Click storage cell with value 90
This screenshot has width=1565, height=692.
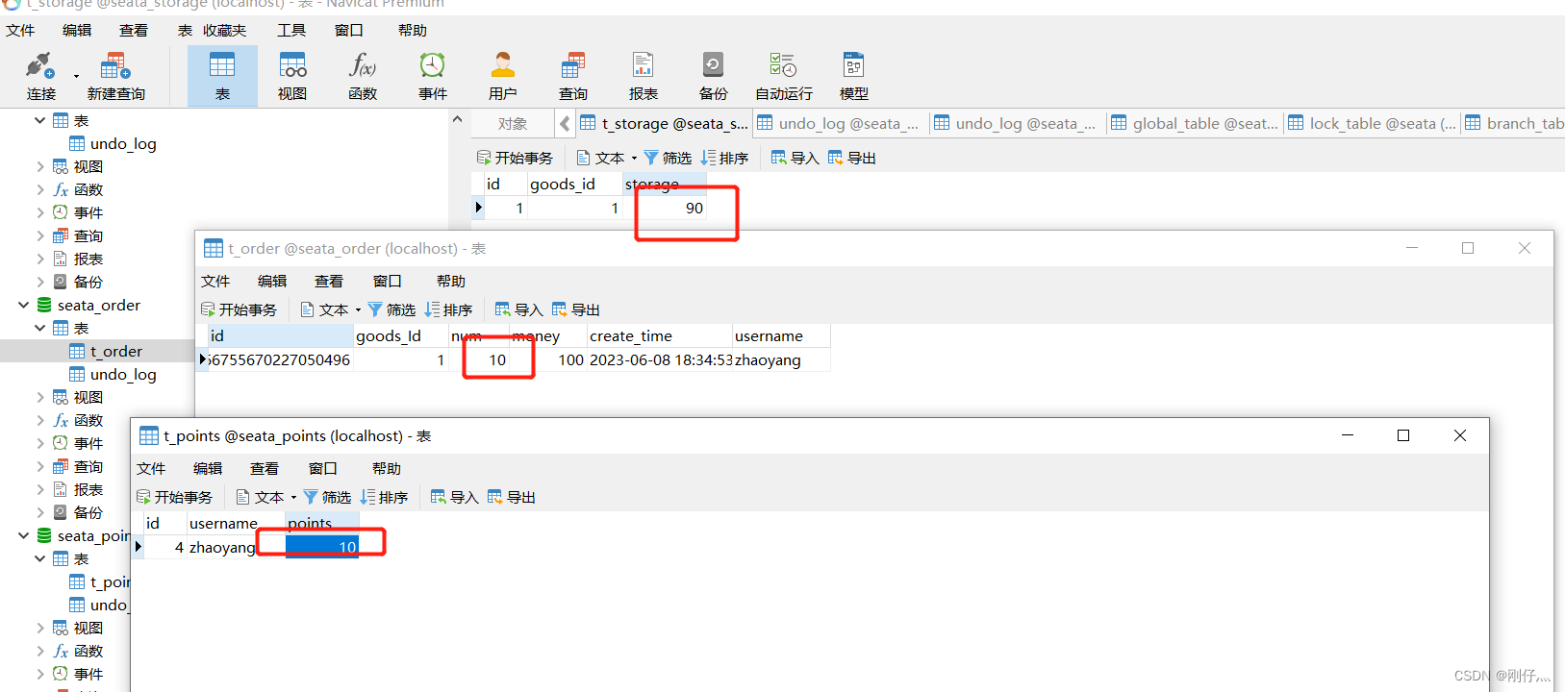tap(665, 208)
